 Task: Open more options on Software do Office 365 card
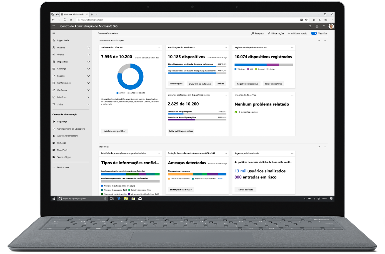click(159, 48)
